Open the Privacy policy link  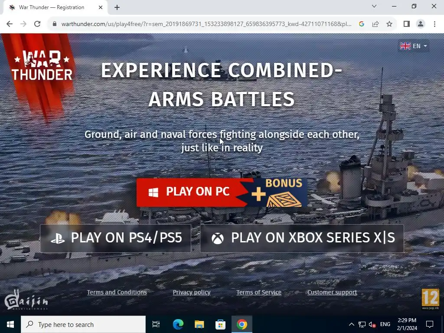click(191, 292)
